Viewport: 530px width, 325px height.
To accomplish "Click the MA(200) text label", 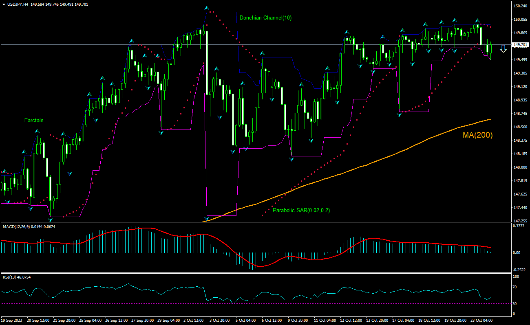I will tap(478, 135).
